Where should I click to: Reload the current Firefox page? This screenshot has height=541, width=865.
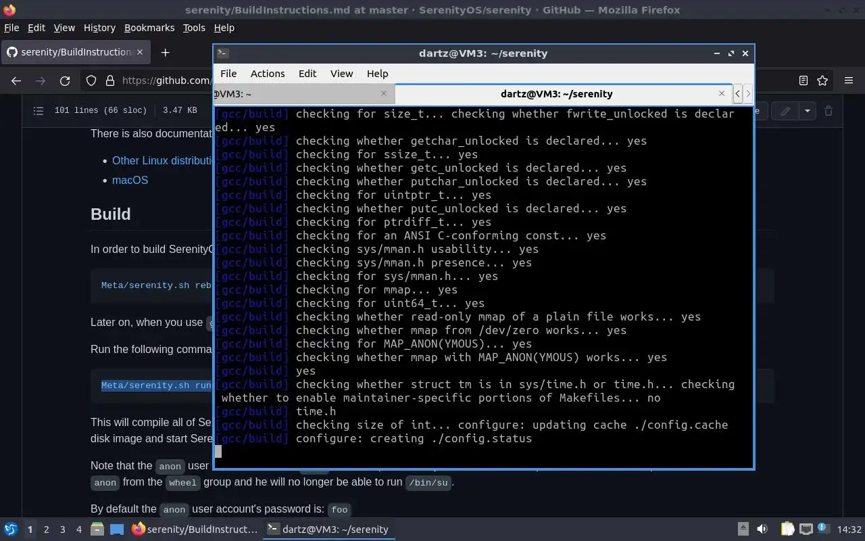(65, 80)
